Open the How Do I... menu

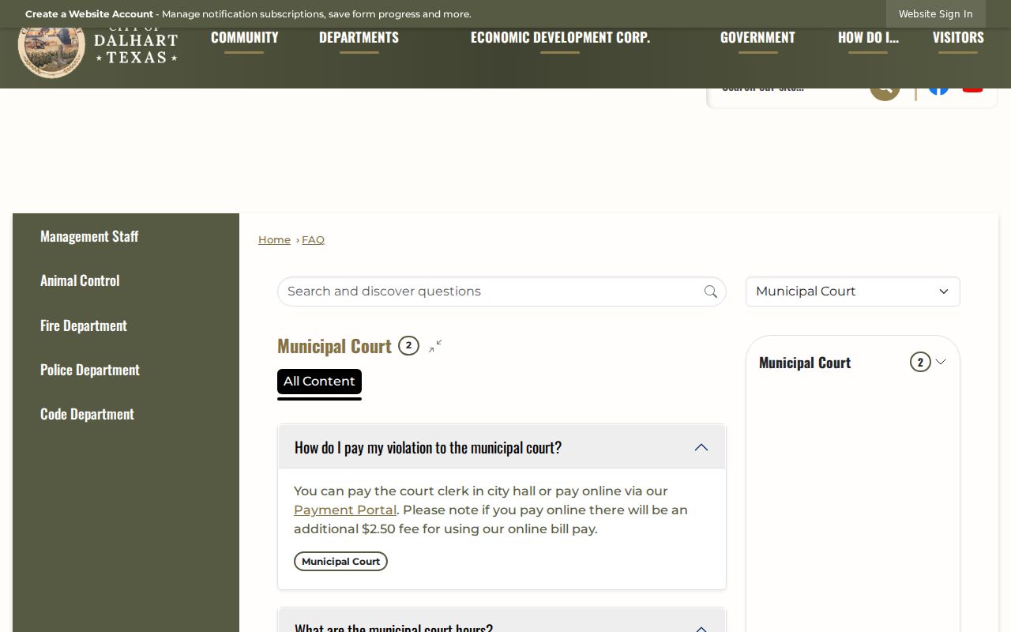pyautogui.click(x=868, y=38)
